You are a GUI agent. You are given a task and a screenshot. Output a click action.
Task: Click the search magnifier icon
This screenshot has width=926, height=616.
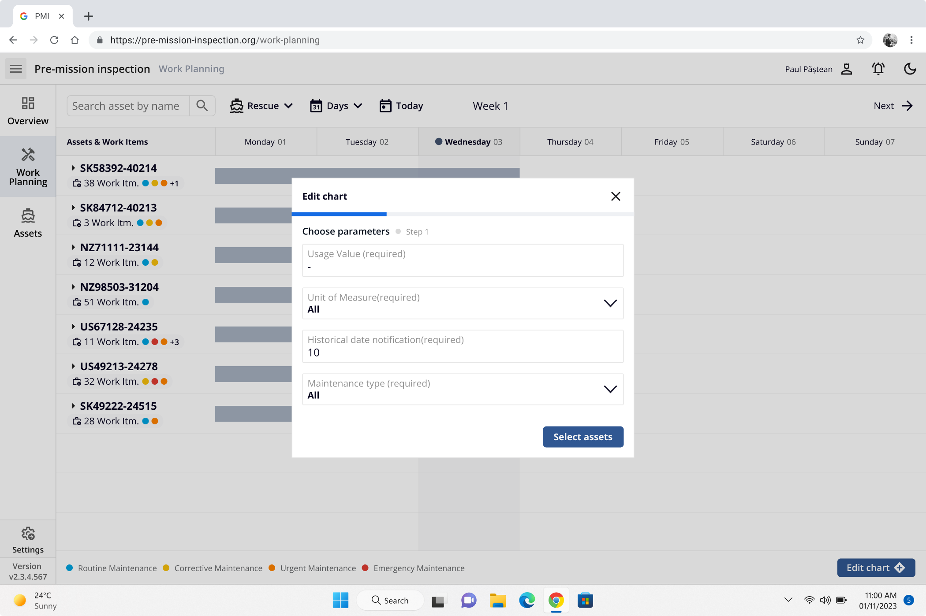[x=202, y=106]
